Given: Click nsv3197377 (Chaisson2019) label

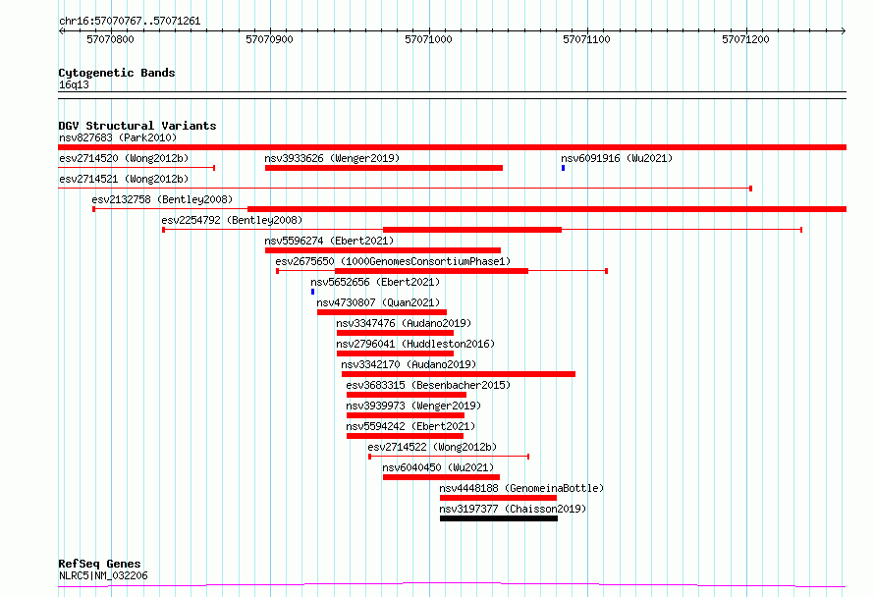Looking at the screenshot, I should (513, 509).
